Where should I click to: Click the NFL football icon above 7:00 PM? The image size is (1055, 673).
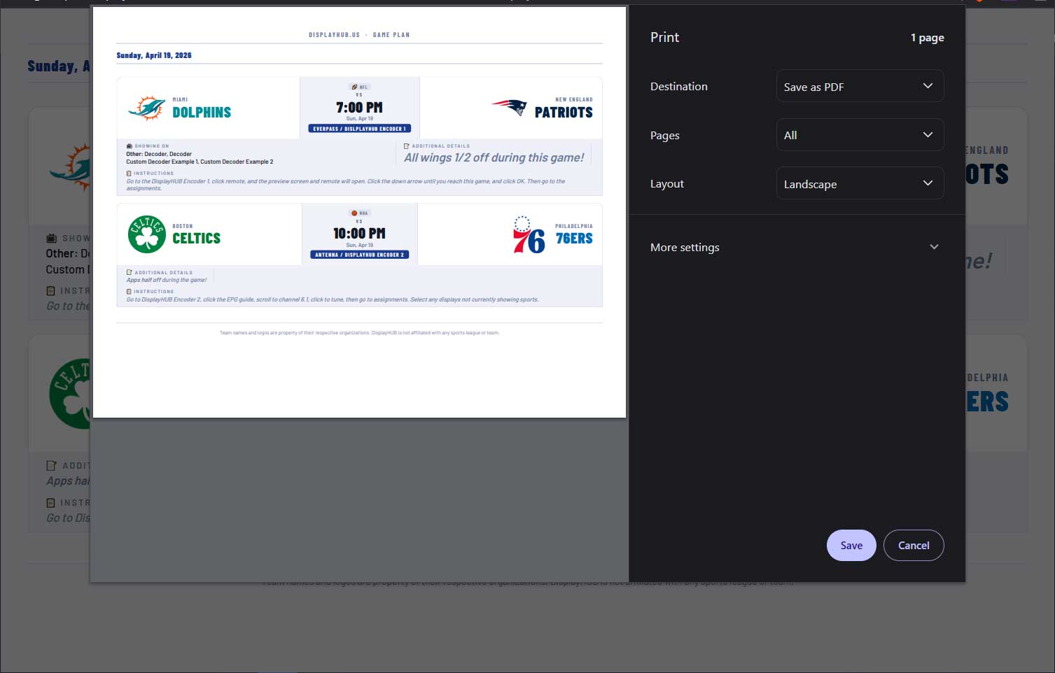(354, 87)
